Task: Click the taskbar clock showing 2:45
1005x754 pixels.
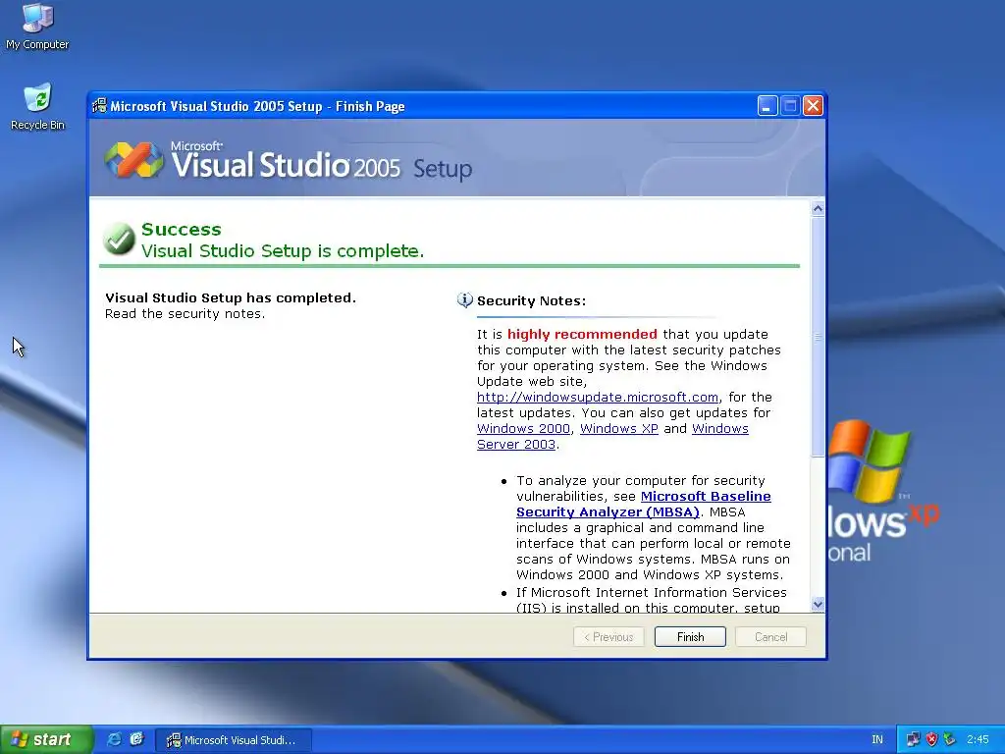Action: 978,739
